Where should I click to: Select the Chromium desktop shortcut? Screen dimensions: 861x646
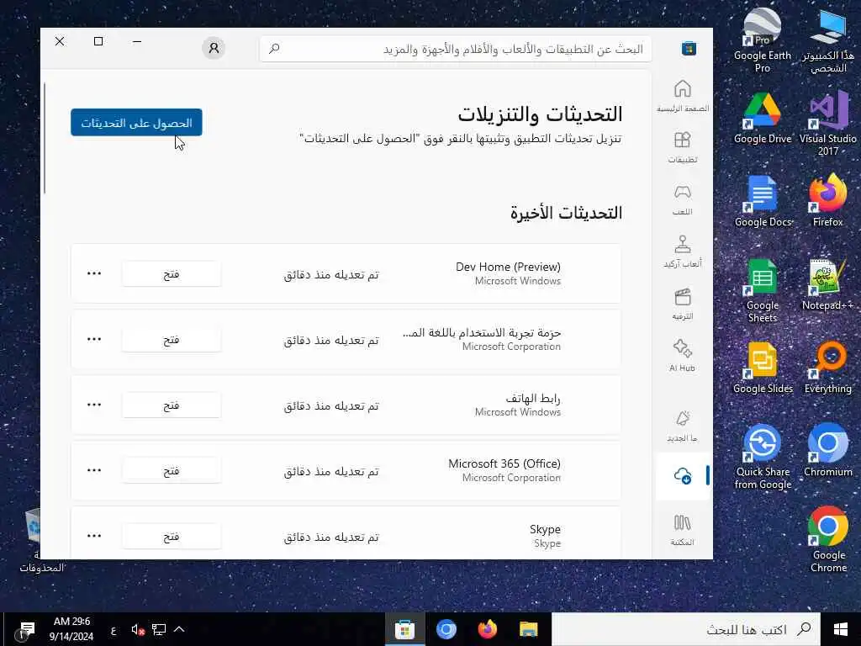tap(828, 451)
